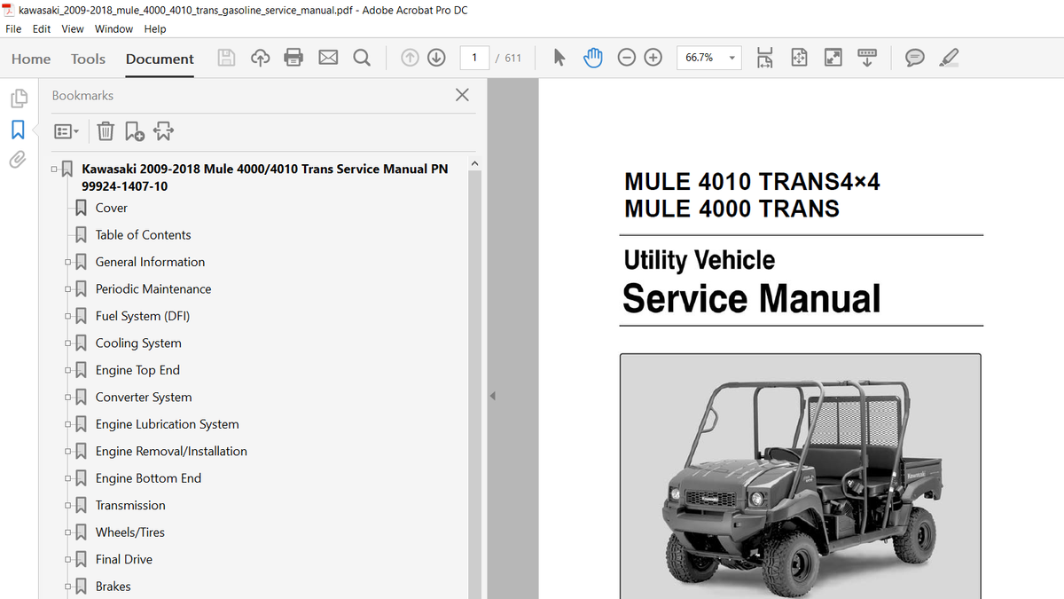Open the View menu
The height and width of the screenshot is (599, 1064).
[x=73, y=28]
